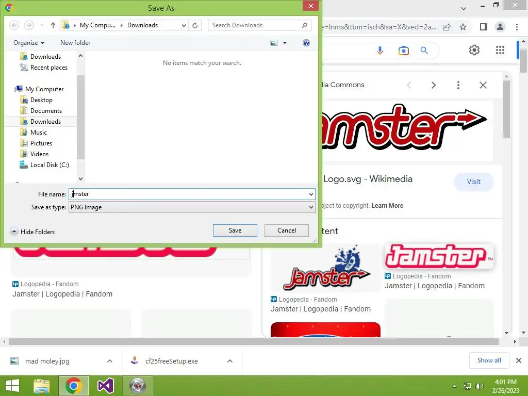Open view options dropdown arrow
The height and width of the screenshot is (396, 528).
[x=285, y=43]
